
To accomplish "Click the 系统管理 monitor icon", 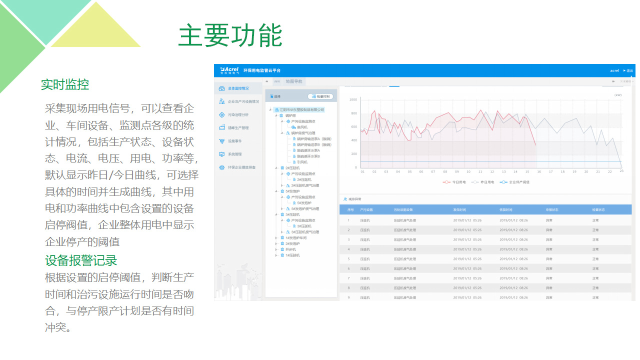I will pos(222,154).
